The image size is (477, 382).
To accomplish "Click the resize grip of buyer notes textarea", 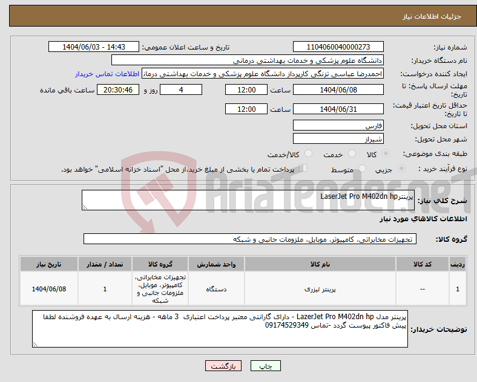I will 35,345.
